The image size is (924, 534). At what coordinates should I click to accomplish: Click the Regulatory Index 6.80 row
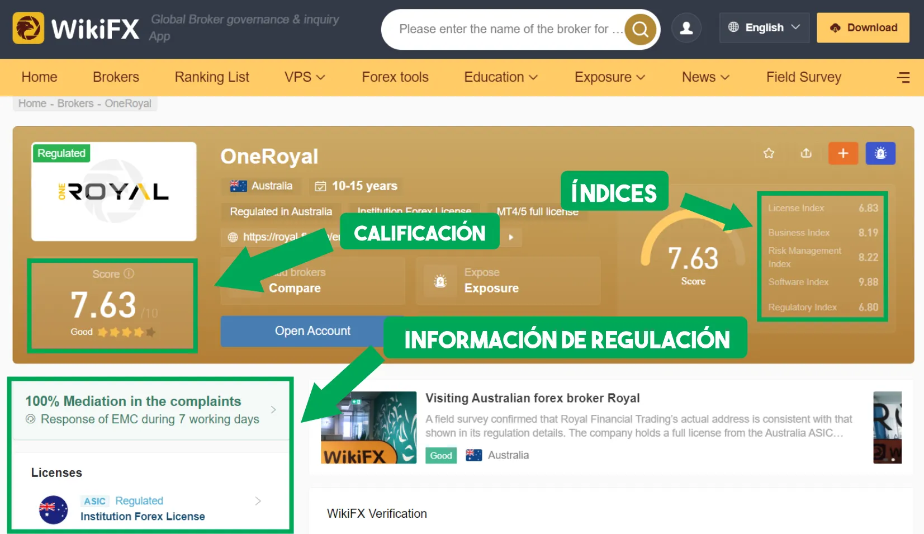(823, 307)
